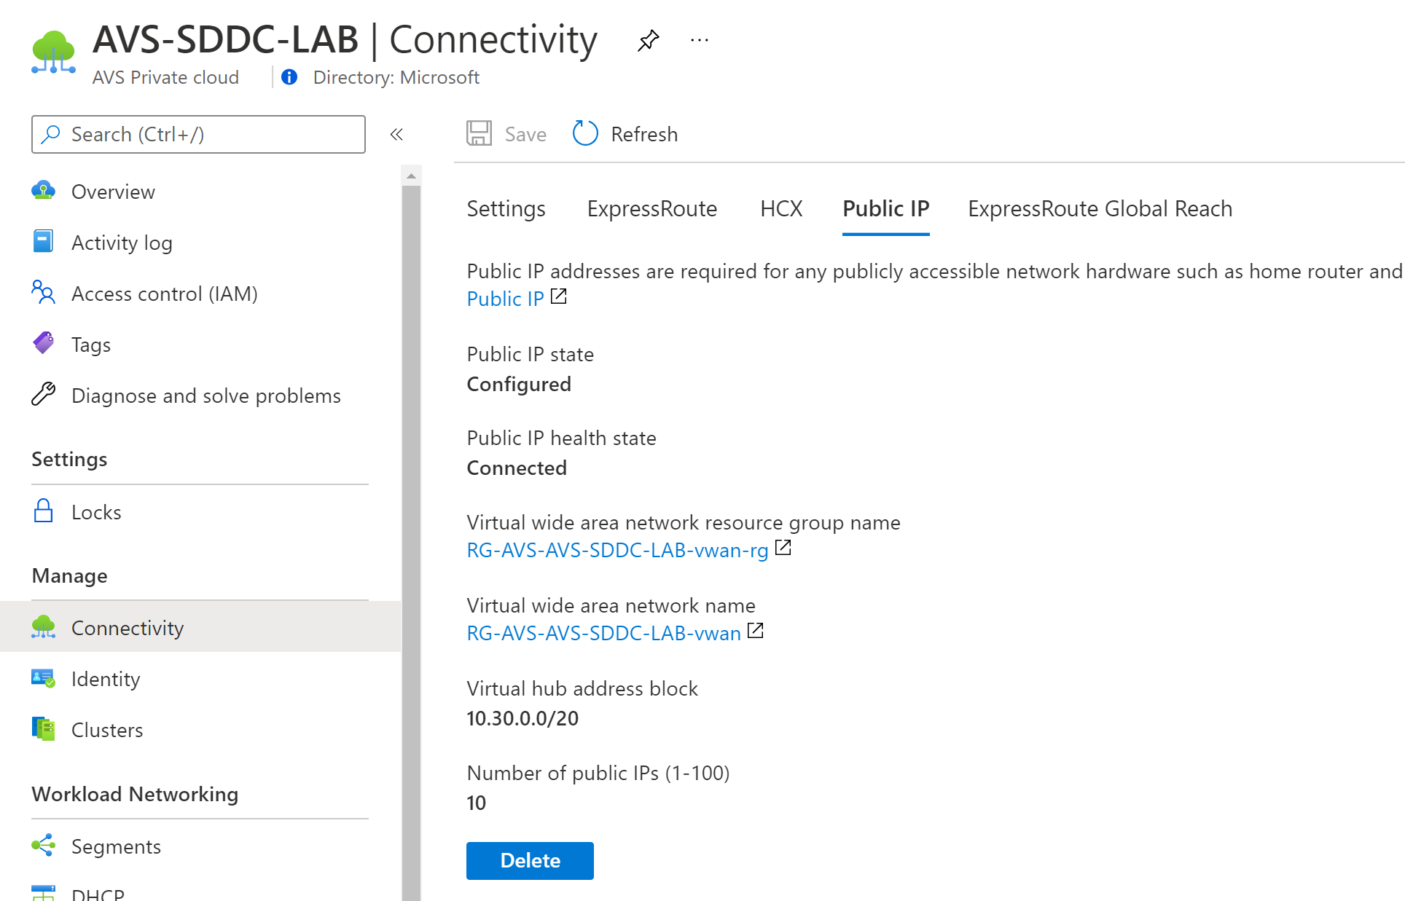Click external icon beside vwan-rg link
The width and height of the screenshot is (1405, 901).
(783, 548)
